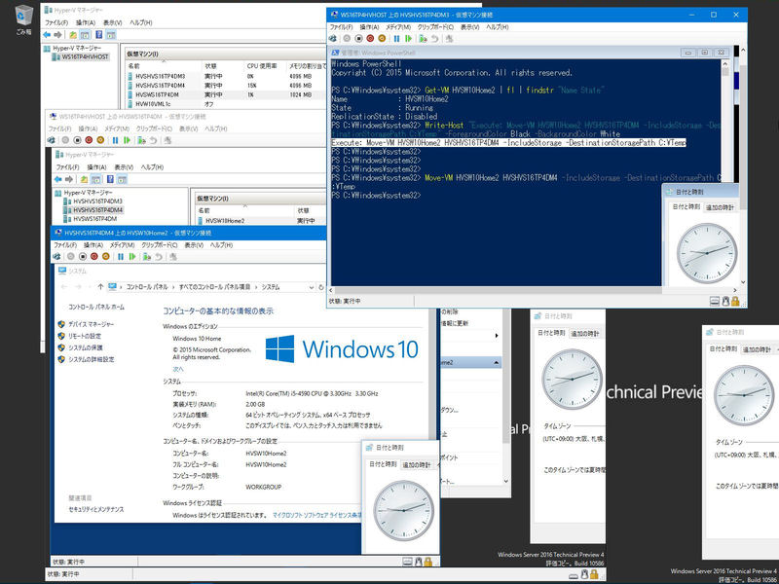Click red Shut Down icon in HVSW10Home2 toolbar
779x584 pixels.
pyautogui.click(x=93, y=256)
